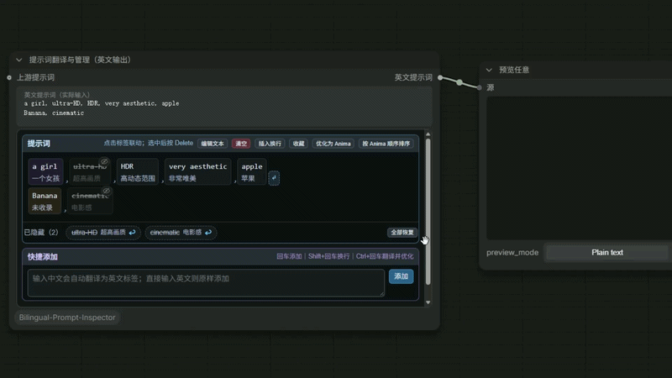Click the blue 添加 button

(402, 276)
